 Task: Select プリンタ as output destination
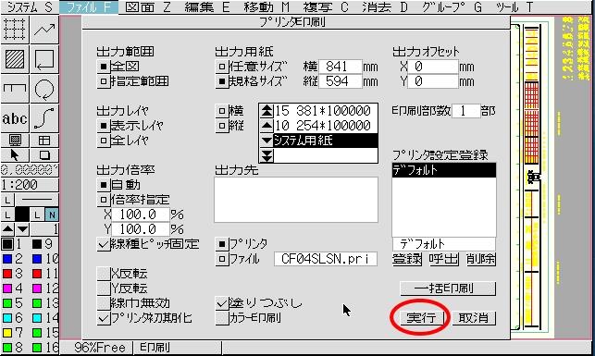click(x=222, y=244)
